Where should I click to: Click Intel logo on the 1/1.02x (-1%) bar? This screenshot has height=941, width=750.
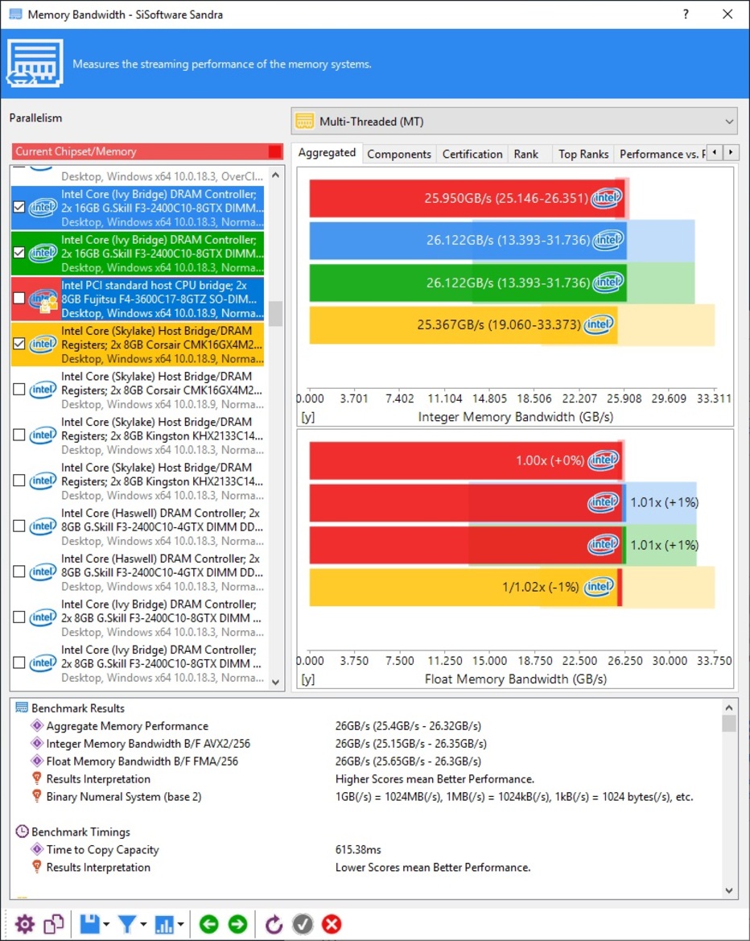pyautogui.click(x=599, y=587)
